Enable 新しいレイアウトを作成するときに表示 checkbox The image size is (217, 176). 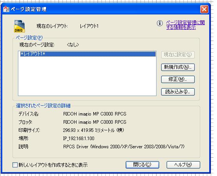pos(15,165)
